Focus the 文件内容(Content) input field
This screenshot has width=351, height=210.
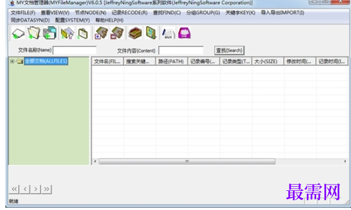181,50
